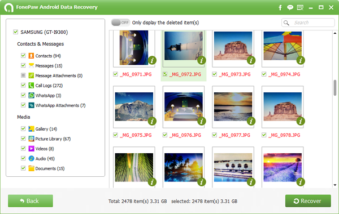Uncheck the Messages (15) checkbox
The width and height of the screenshot is (339, 214).
pyautogui.click(x=23, y=65)
